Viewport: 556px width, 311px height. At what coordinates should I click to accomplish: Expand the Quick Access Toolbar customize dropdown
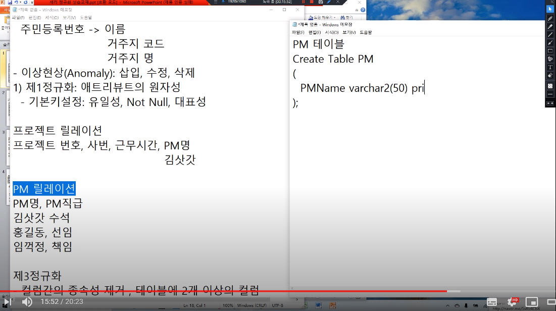click(x=32, y=3)
